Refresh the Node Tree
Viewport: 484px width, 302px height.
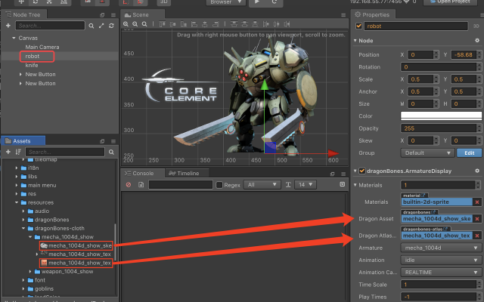(x=111, y=26)
